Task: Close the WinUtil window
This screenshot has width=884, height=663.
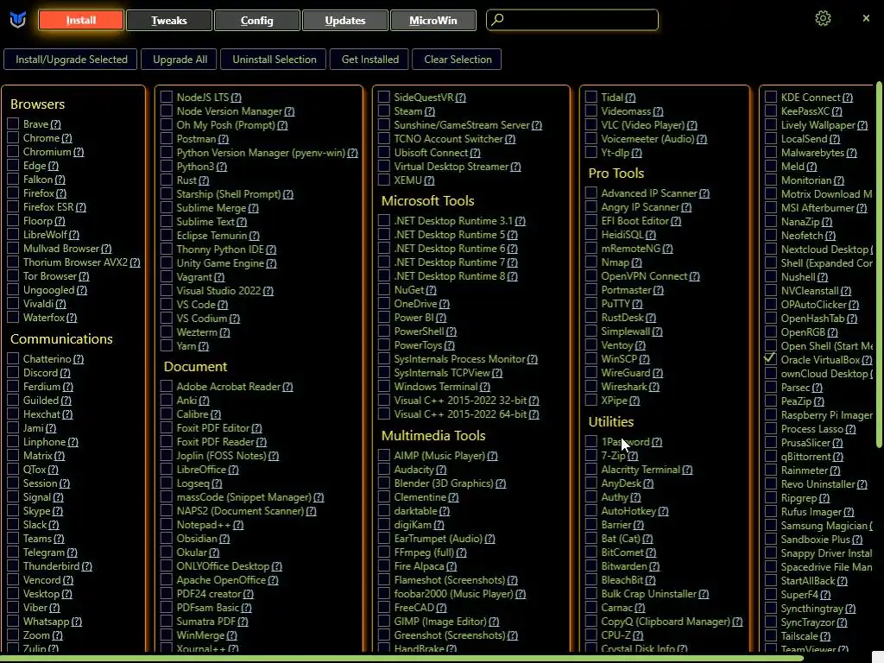Action: click(x=866, y=19)
